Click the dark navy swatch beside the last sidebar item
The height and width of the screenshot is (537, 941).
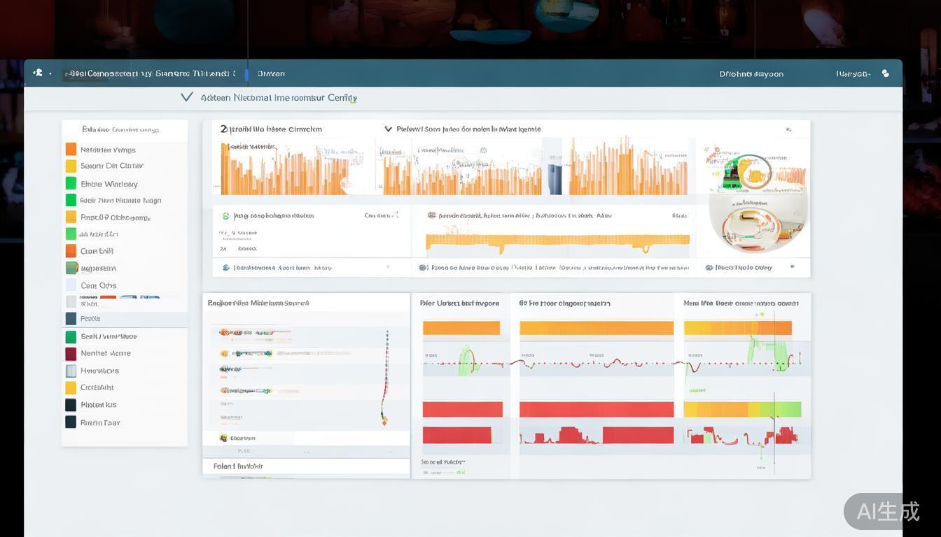pyautogui.click(x=71, y=422)
